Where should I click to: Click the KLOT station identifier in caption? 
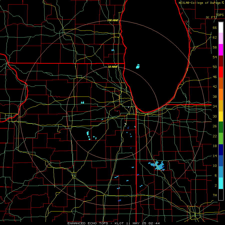tap(119, 223)
